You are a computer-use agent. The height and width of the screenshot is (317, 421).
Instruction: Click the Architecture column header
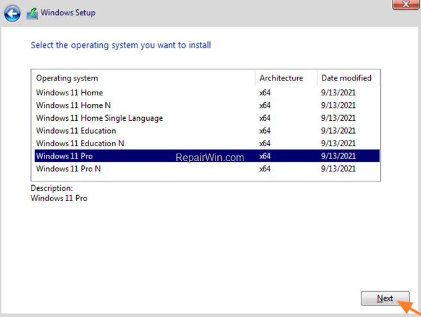click(x=286, y=78)
